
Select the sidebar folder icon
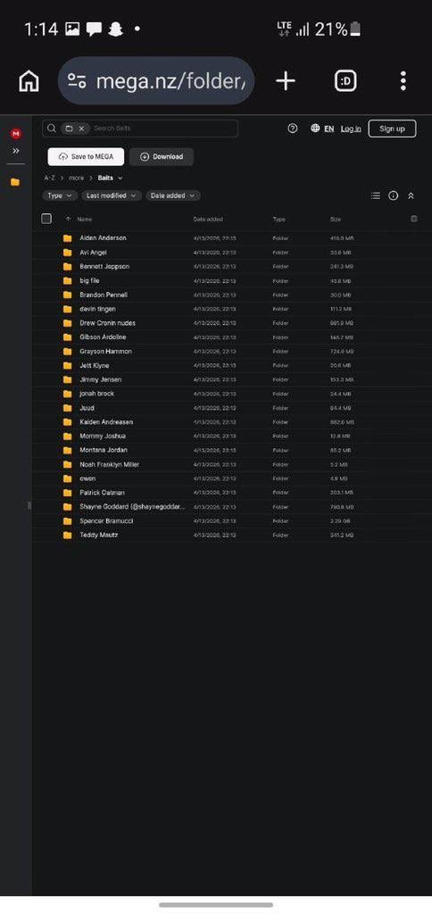coord(15,182)
